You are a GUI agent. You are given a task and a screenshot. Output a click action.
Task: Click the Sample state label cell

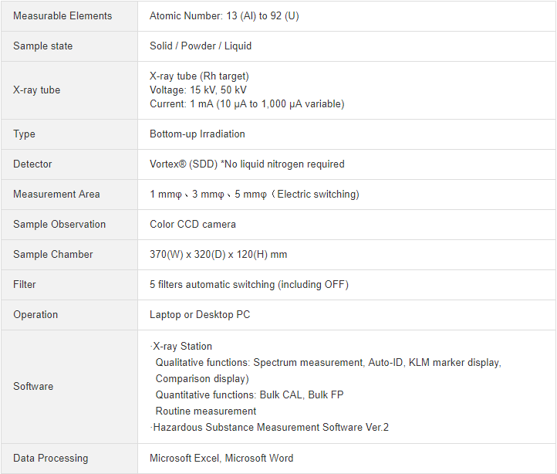coord(43,46)
